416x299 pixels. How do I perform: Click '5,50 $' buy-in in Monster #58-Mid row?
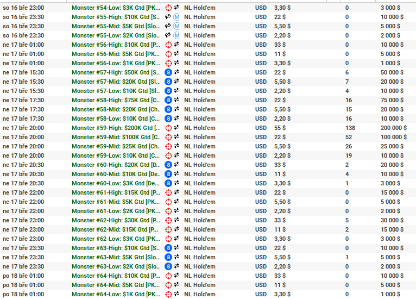[282, 110]
